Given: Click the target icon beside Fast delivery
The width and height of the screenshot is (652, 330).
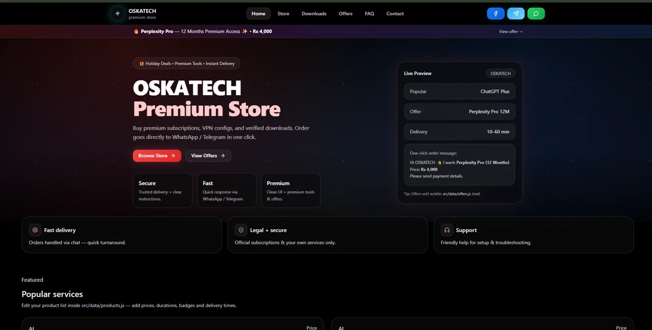Looking at the screenshot, I should coord(35,230).
